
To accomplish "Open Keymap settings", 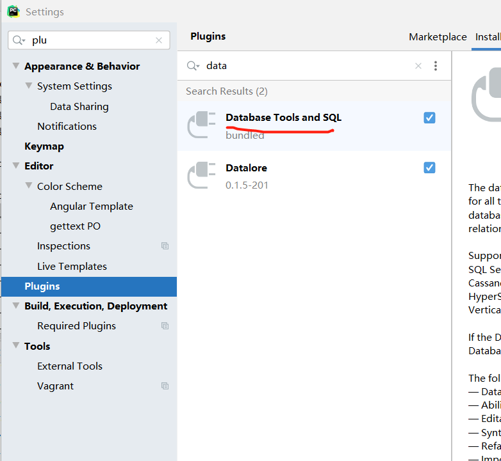I will click(44, 146).
